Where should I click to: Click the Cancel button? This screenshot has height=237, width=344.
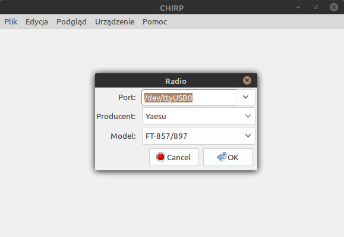173,157
